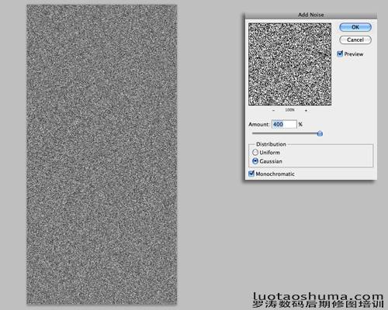Click the Amount value input field
The image size is (388, 310).
[x=284, y=124]
